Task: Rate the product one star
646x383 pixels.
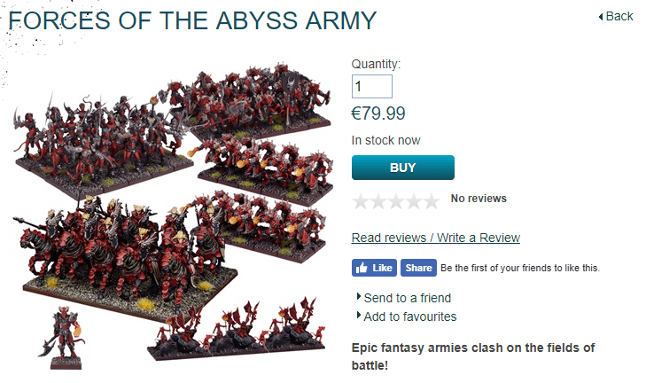Action: click(x=361, y=201)
